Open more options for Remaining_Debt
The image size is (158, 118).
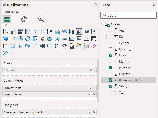[x=154, y=80]
